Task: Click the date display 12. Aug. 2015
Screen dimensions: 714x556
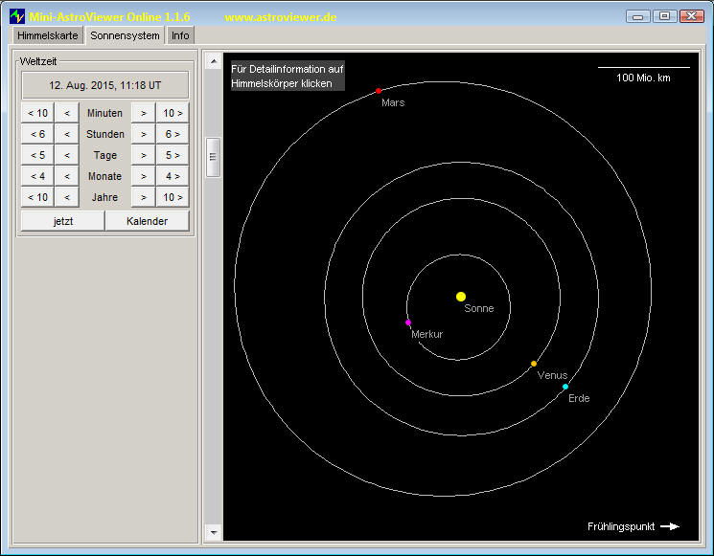Action: point(105,85)
